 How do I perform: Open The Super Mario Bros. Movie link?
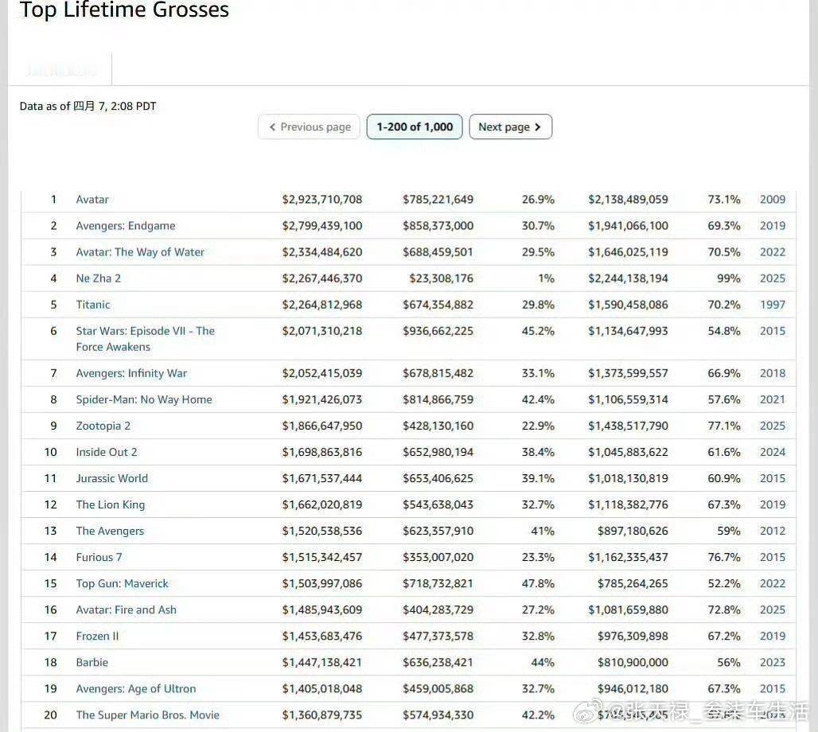click(148, 714)
